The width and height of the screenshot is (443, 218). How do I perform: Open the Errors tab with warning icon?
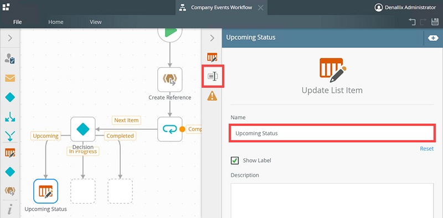(x=212, y=96)
